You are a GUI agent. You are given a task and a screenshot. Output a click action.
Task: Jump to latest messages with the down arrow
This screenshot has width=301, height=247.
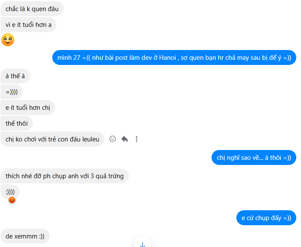point(143,244)
